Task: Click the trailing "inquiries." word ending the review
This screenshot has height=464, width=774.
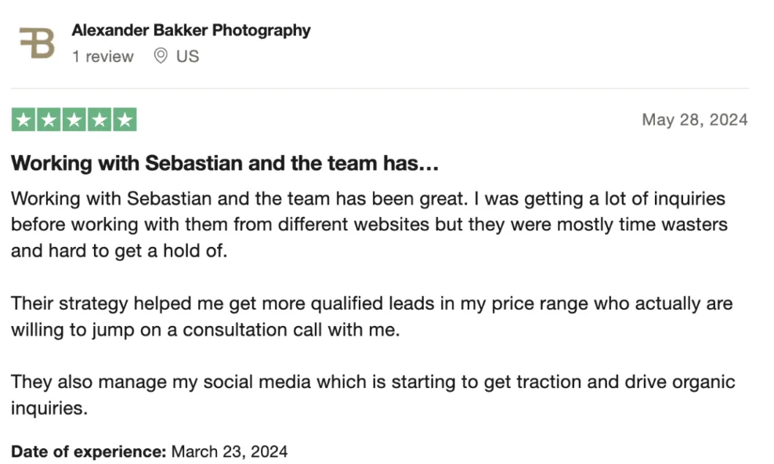Action: tap(49, 408)
